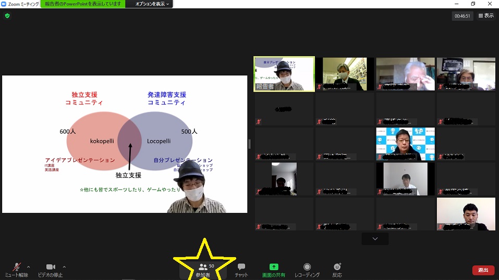This screenshot has width=499, height=280.
Task: Select video of person in front of monitor screens
Action: point(466,74)
